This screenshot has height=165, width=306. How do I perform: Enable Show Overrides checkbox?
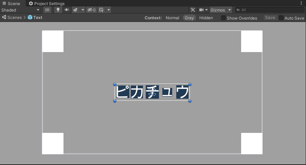(223, 18)
